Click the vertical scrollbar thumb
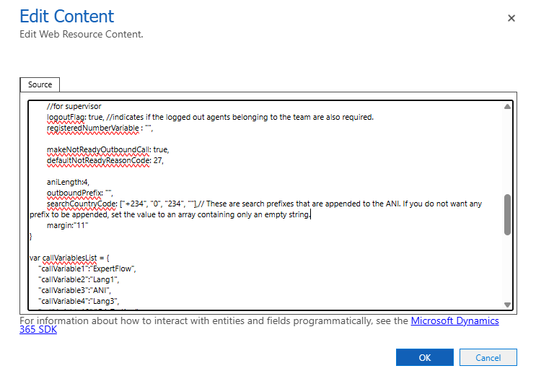 click(507, 213)
